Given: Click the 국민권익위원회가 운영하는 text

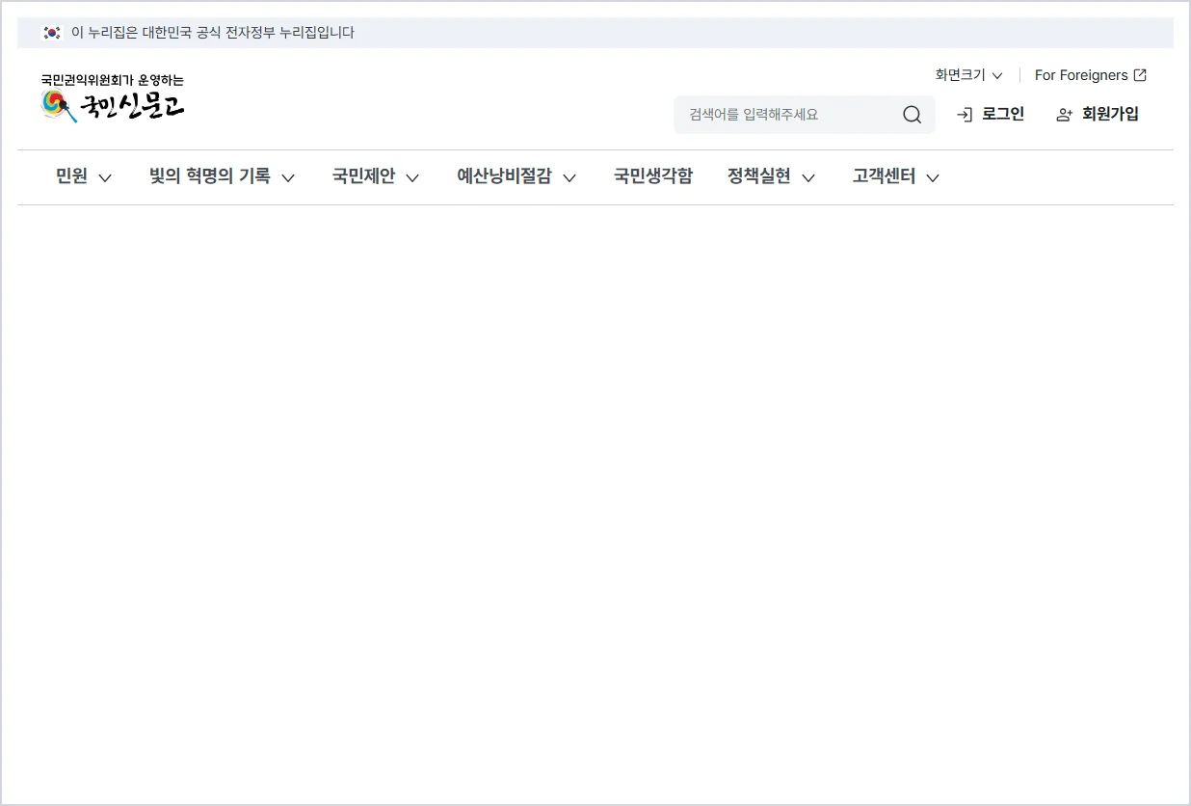Looking at the screenshot, I should 112,80.
